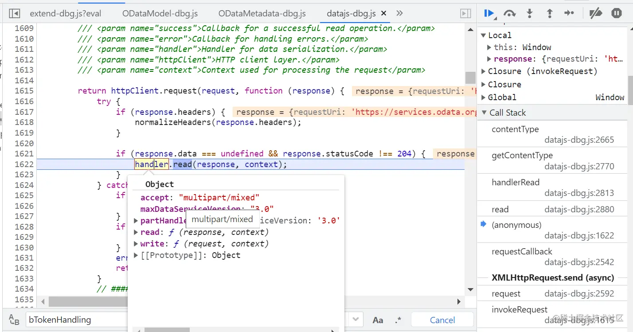Select the requestCallback call stack frame
Screen dimensions: 633x332
(x=552, y=257)
